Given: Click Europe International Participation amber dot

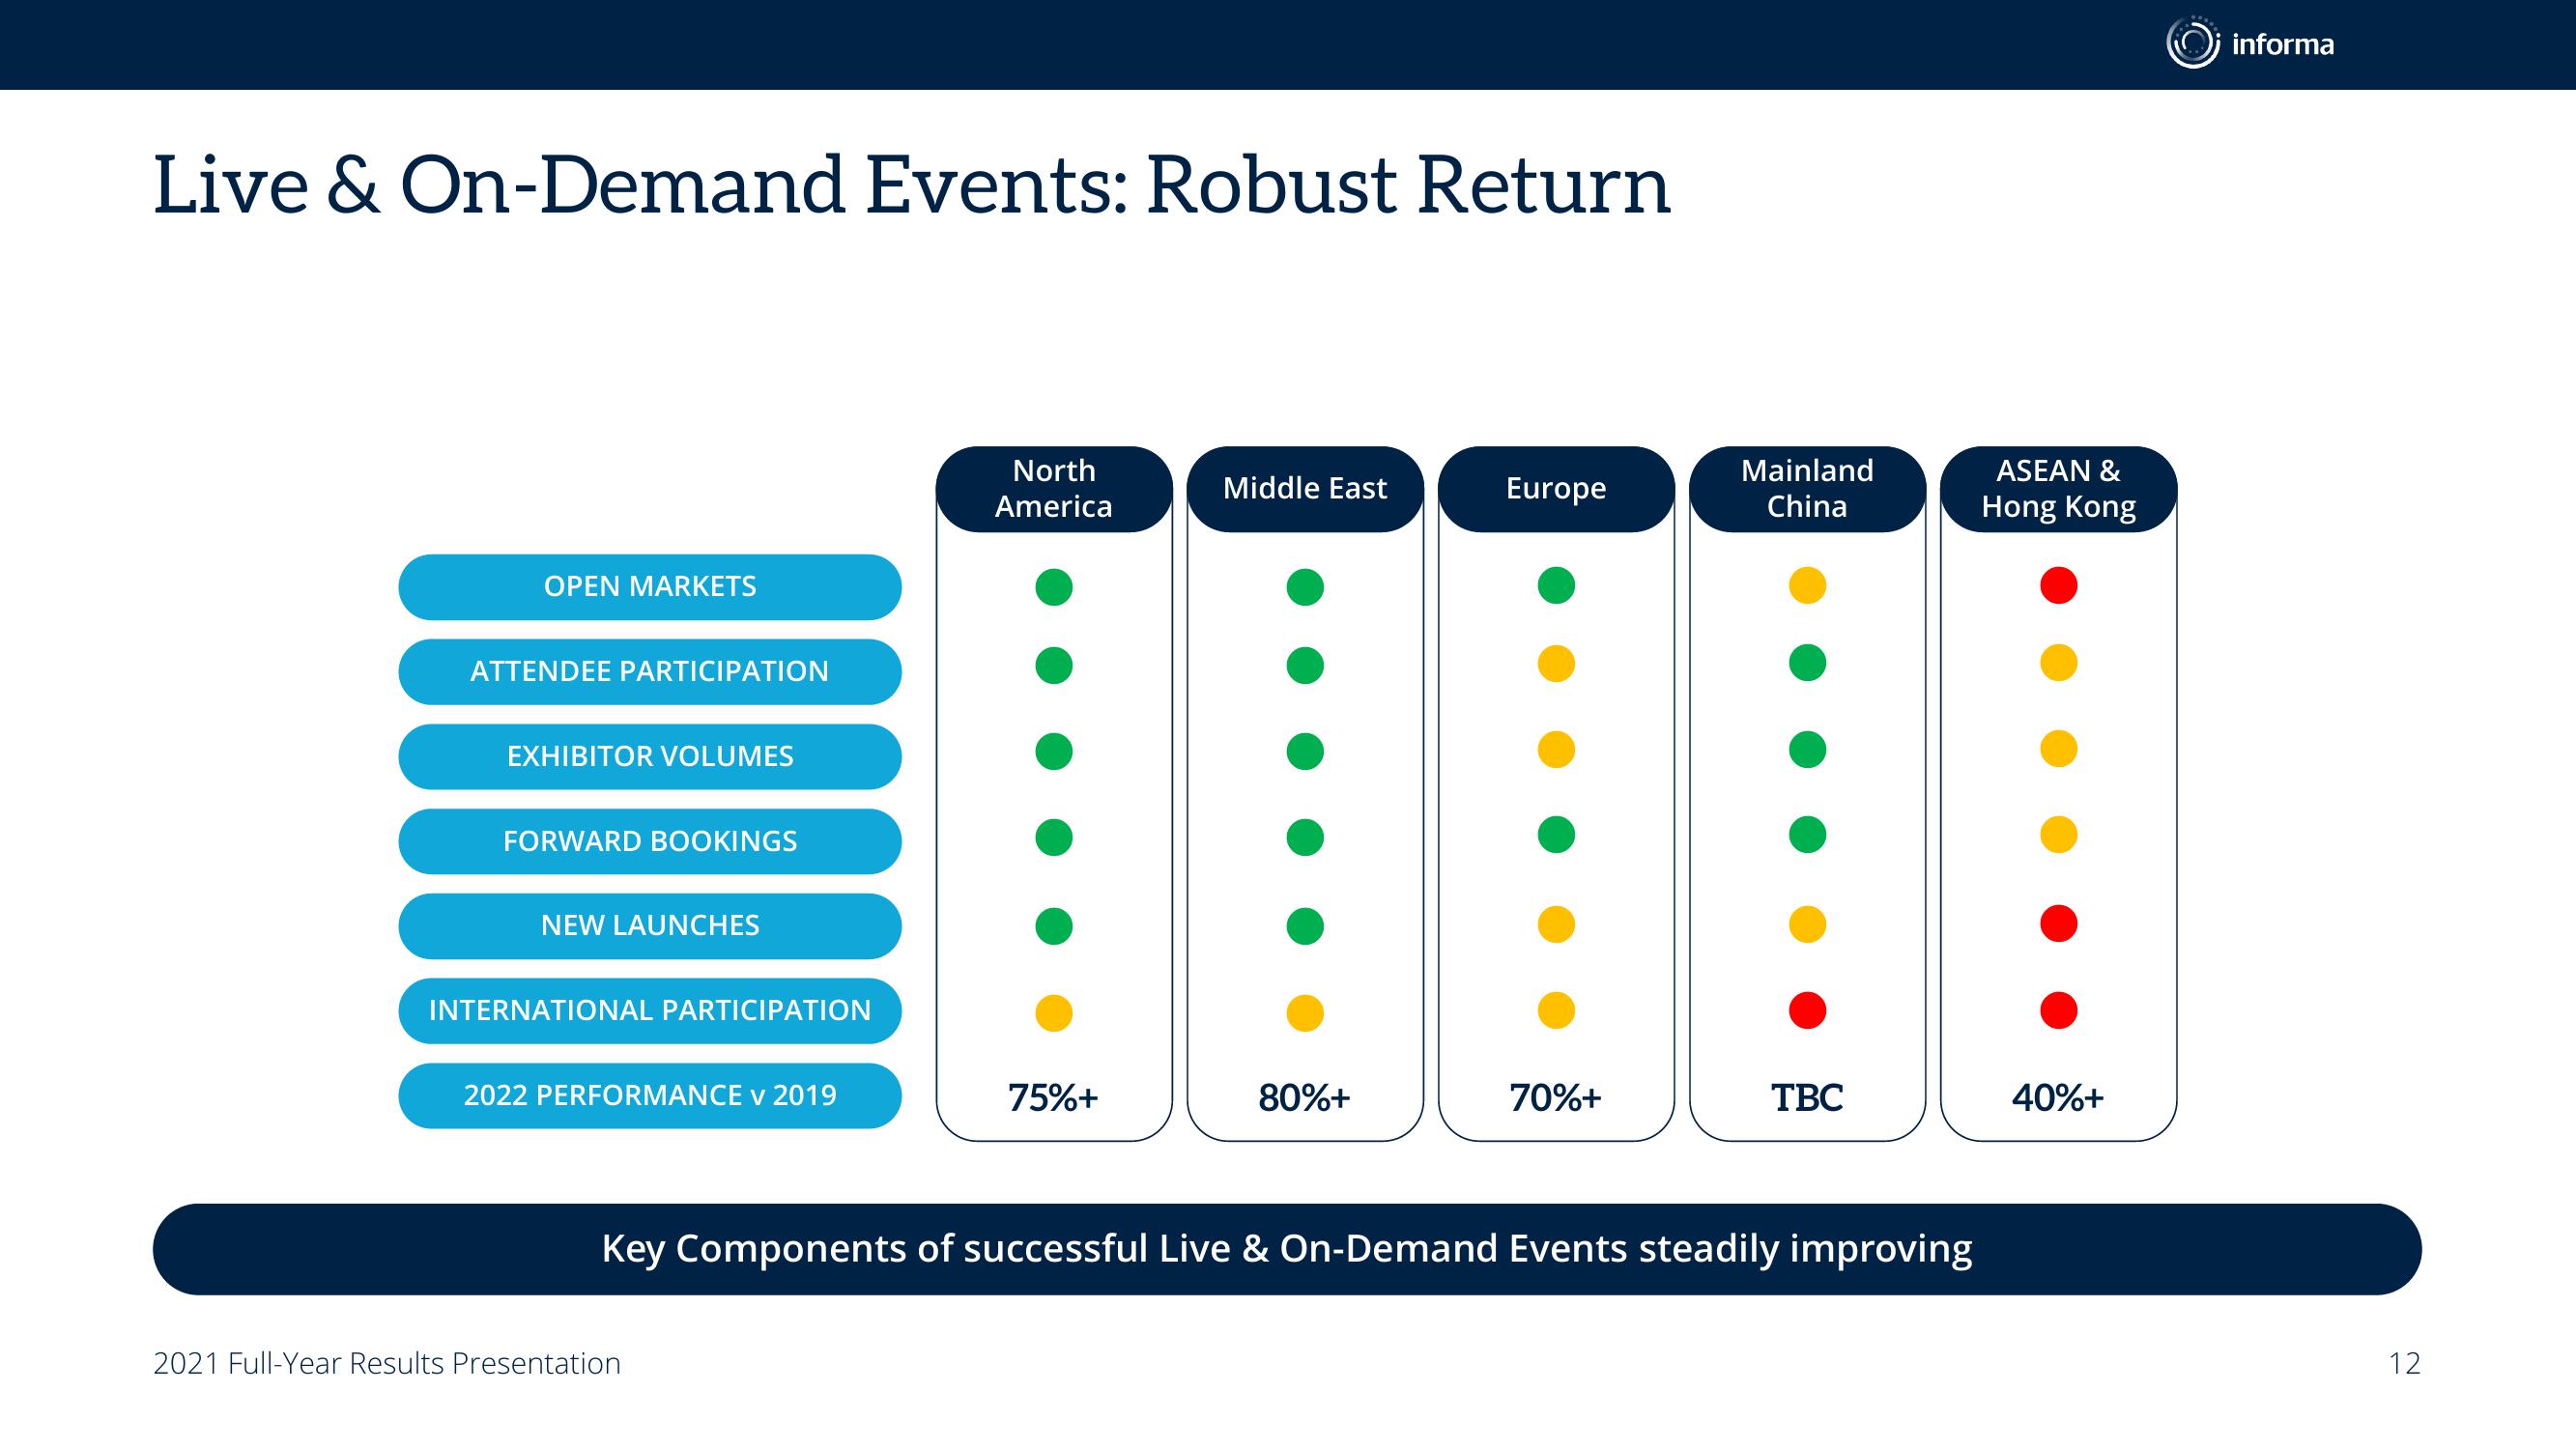Looking at the screenshot, I should point(1556,1010).
